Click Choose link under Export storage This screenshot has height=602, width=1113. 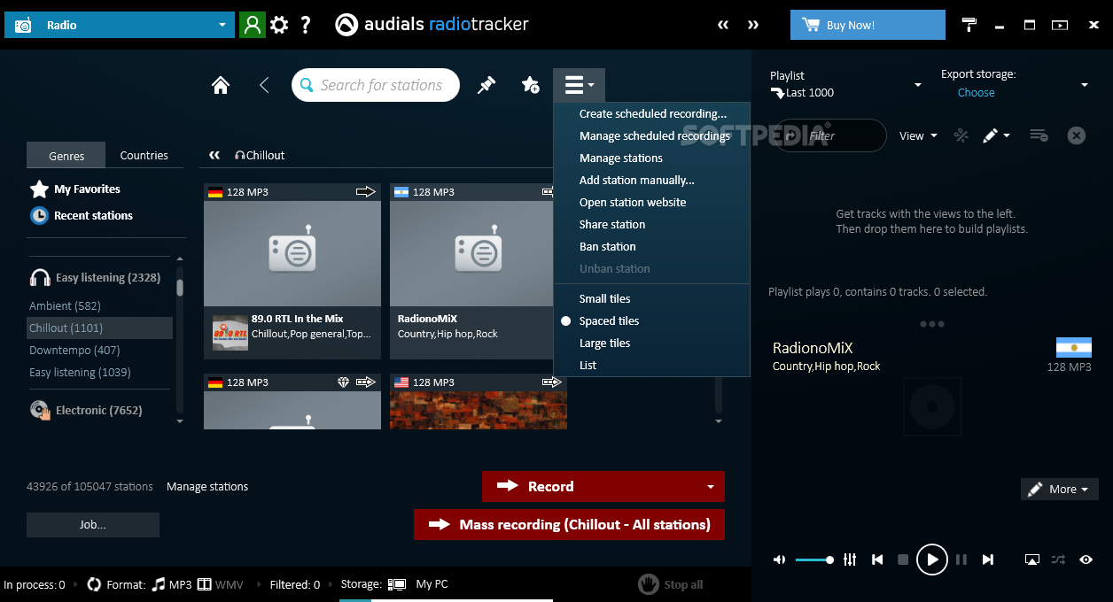click(x=976, y=92)
